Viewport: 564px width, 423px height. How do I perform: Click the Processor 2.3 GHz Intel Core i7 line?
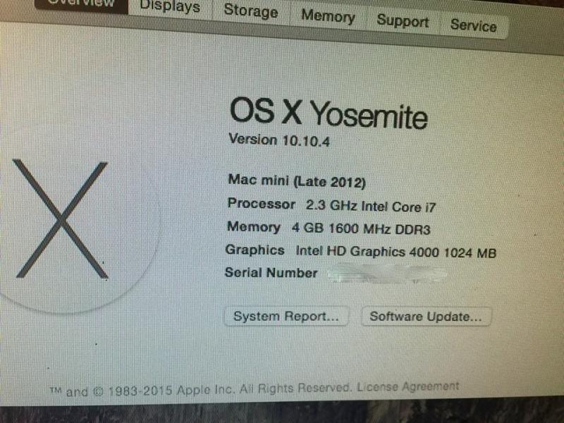[x=331, y=205]
